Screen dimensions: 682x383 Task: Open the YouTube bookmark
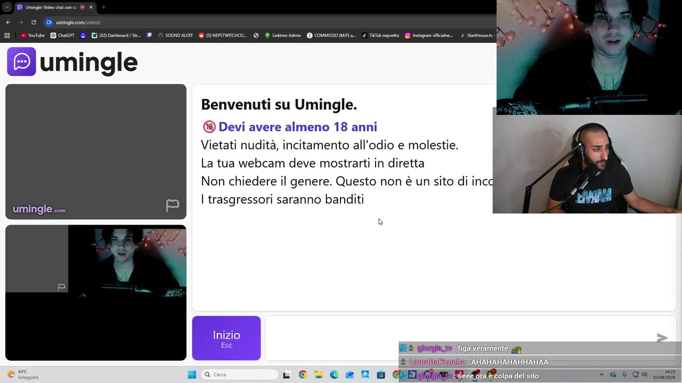pos(33,36)
